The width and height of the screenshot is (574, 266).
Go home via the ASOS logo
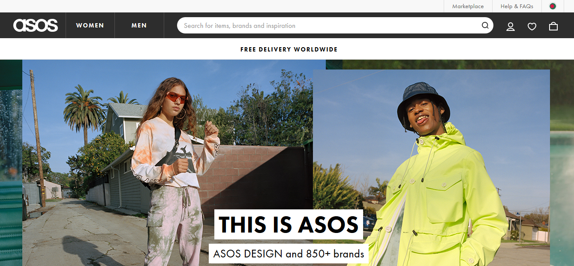point(36,25)
